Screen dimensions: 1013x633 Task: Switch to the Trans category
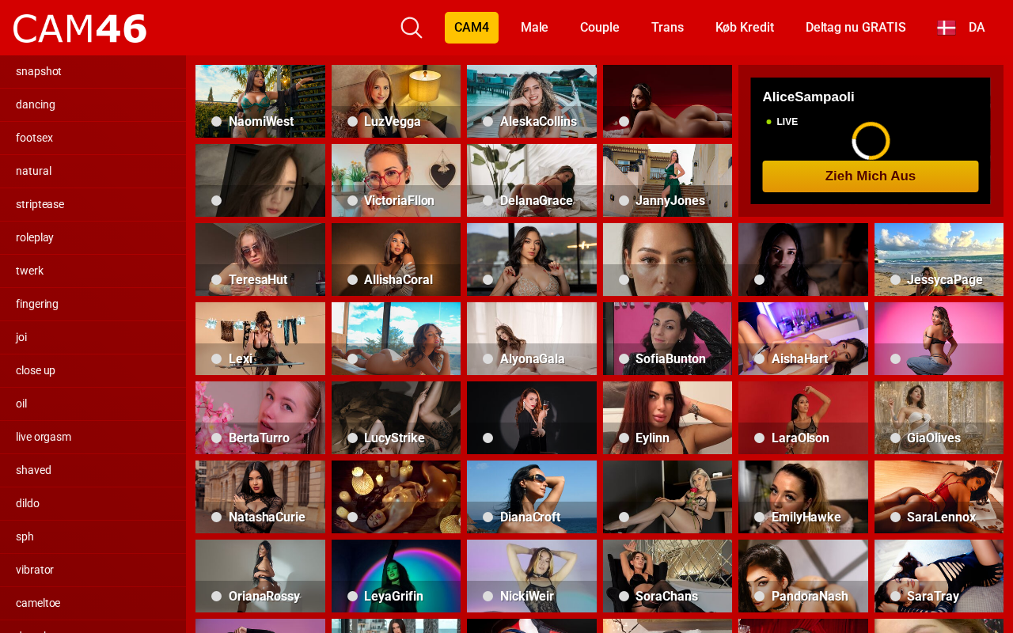[667, 28]
